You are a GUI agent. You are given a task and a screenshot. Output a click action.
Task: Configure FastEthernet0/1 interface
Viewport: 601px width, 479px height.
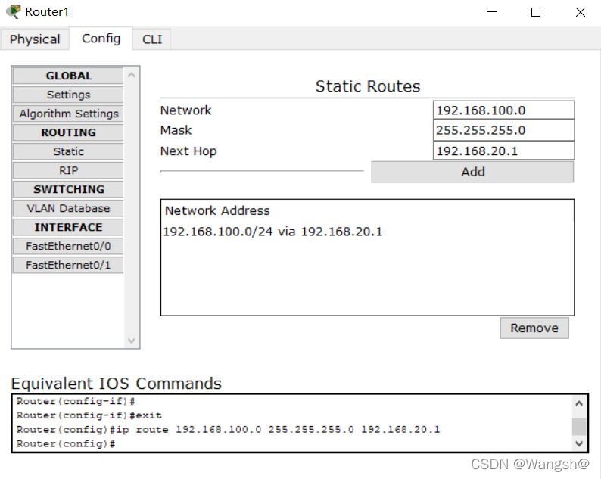(x=68, y=265)
